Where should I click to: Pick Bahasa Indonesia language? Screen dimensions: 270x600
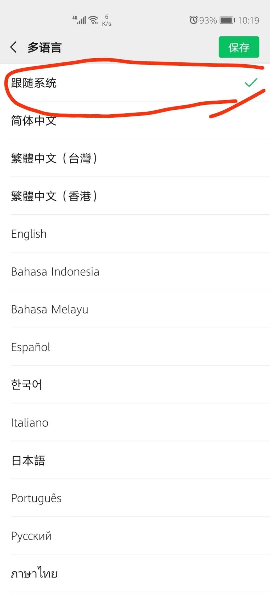coord(135,271)
